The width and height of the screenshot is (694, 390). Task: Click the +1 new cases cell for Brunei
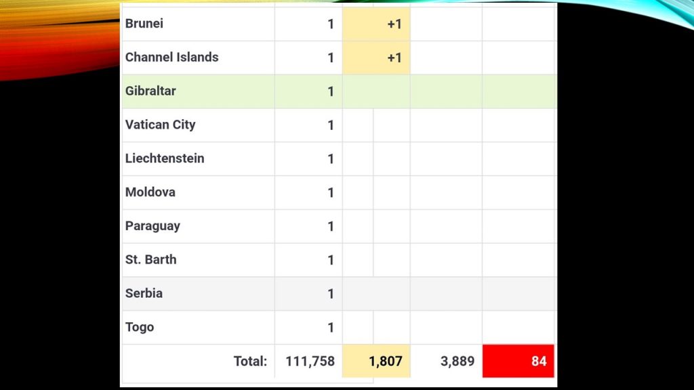pyautogui.click(x=394, y=24)
